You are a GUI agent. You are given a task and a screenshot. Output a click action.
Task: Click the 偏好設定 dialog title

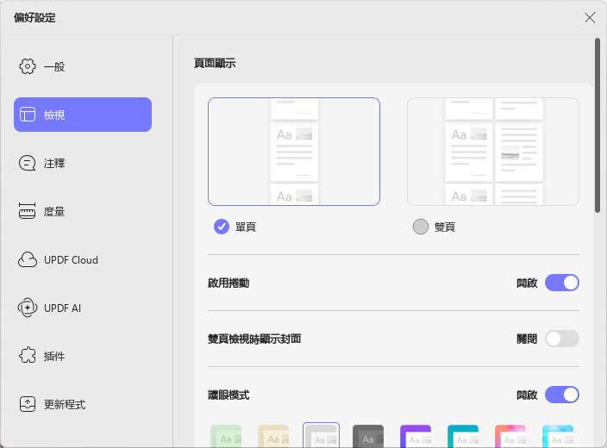click(34, 18)
